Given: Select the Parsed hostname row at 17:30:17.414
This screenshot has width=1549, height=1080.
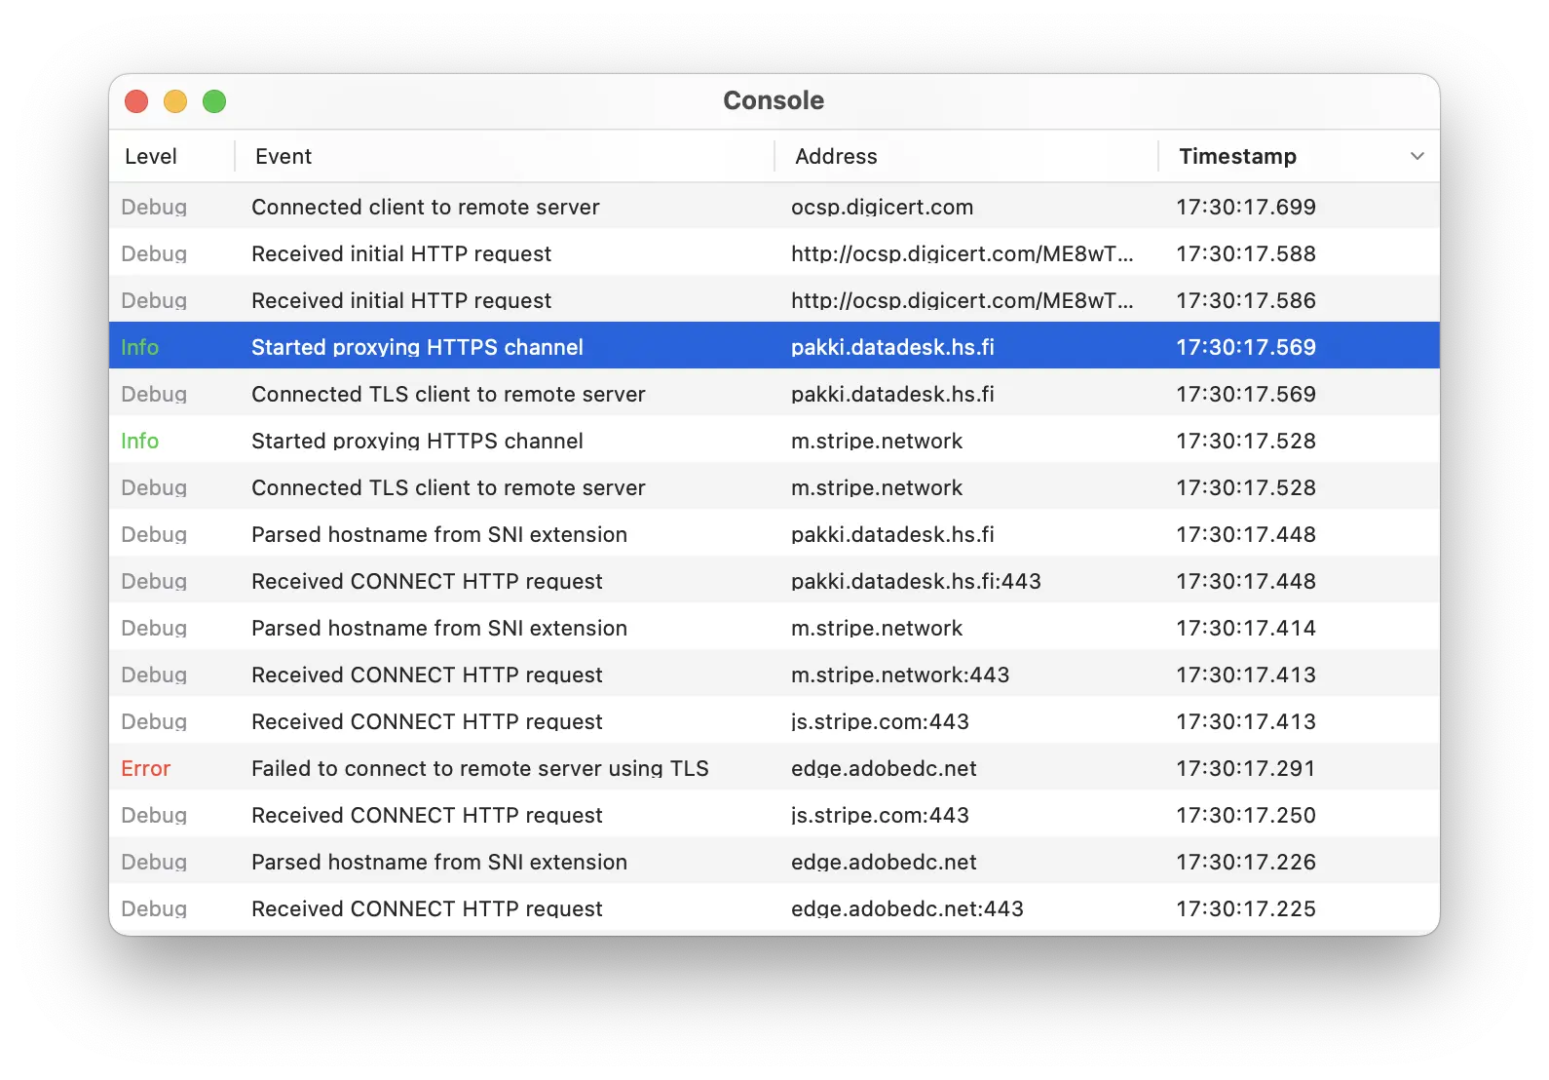Looking at the screenshot, I should coord(438,628).
